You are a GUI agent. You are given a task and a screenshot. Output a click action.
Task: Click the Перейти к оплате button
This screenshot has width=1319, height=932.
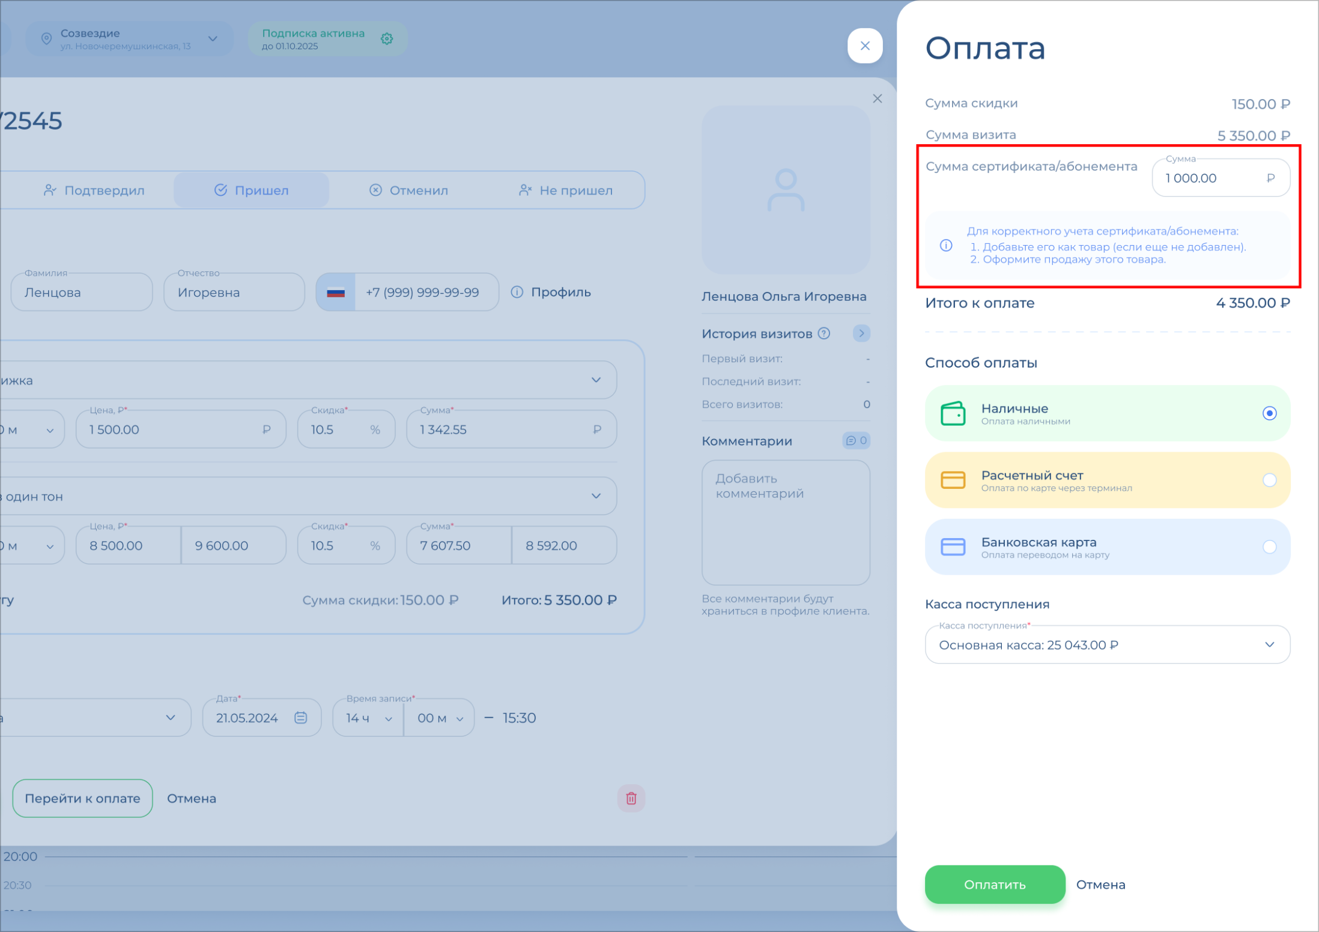coord(82,798)
